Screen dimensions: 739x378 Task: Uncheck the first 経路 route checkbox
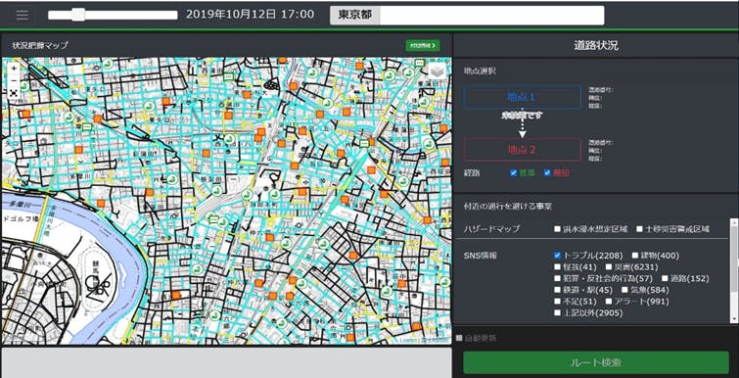coord(514,173)
